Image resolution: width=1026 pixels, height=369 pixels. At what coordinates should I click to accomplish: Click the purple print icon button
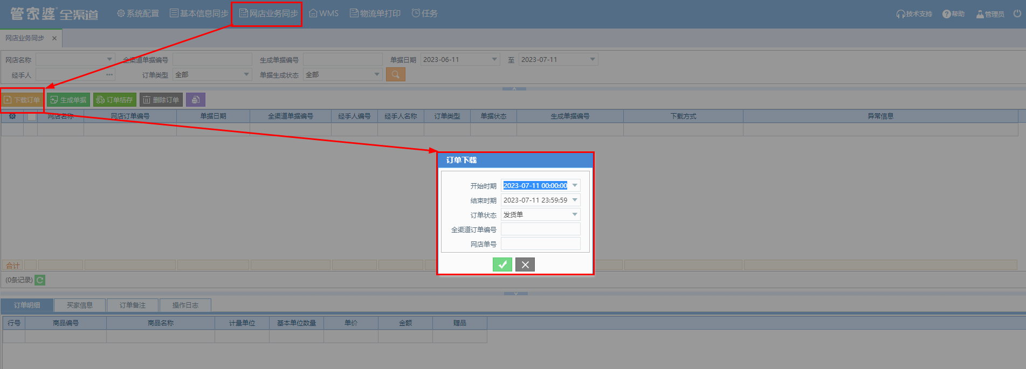[x=196, y=100]
